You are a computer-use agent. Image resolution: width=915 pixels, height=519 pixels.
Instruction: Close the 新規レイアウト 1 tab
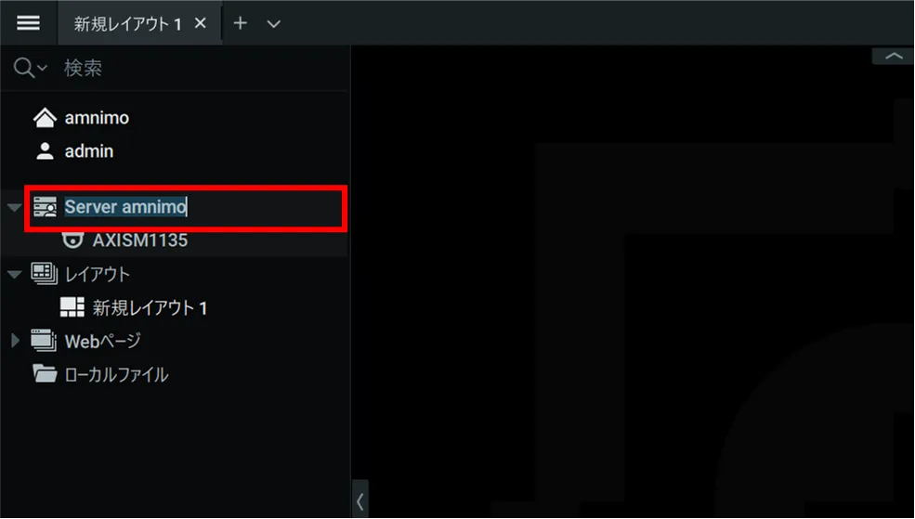(x=200, y=23)
